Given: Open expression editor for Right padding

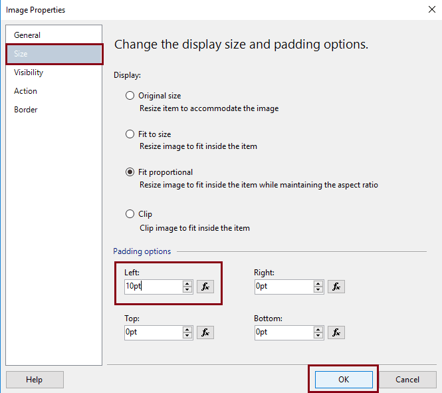Looking at the screenshot, I should [336, 287].
